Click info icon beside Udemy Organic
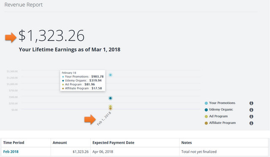The width and height of the screenshot is (270, 157). 251,110
